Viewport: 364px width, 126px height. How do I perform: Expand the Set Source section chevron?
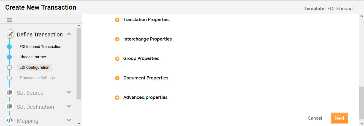[x=69, y=92]
